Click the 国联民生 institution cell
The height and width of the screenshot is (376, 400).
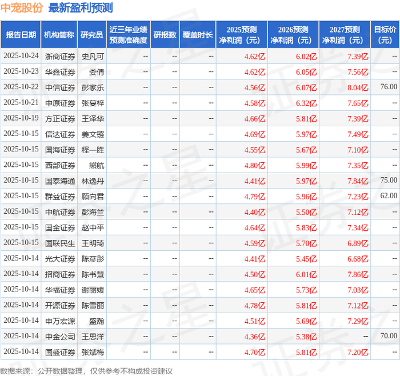60,243
